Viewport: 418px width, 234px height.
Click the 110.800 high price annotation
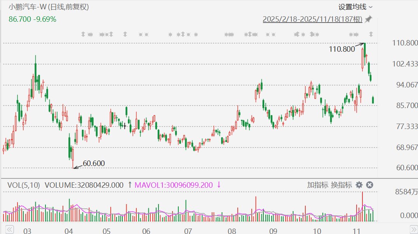tap(342, 49)
